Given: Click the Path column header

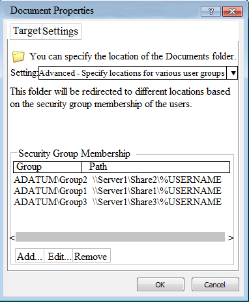Looking at the screenshot, I should 156,167.
